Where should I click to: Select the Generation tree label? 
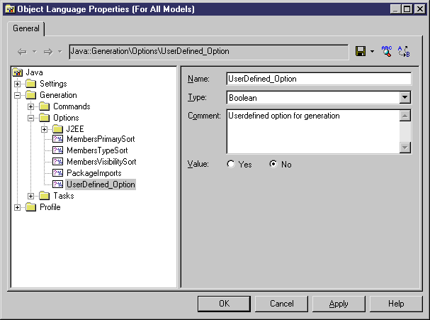[x=58, y=95]
